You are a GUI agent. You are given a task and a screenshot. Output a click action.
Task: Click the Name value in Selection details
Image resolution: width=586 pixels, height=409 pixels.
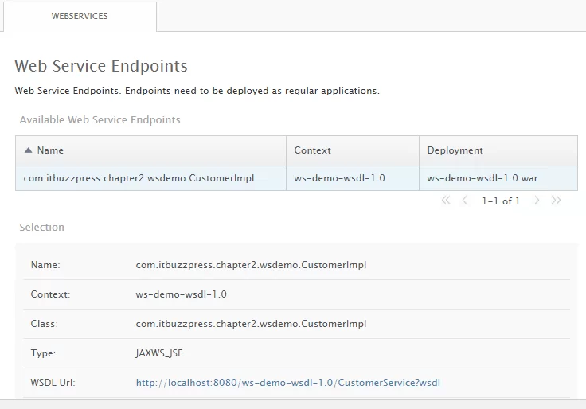pyautogui.click(x=251, y=265)
